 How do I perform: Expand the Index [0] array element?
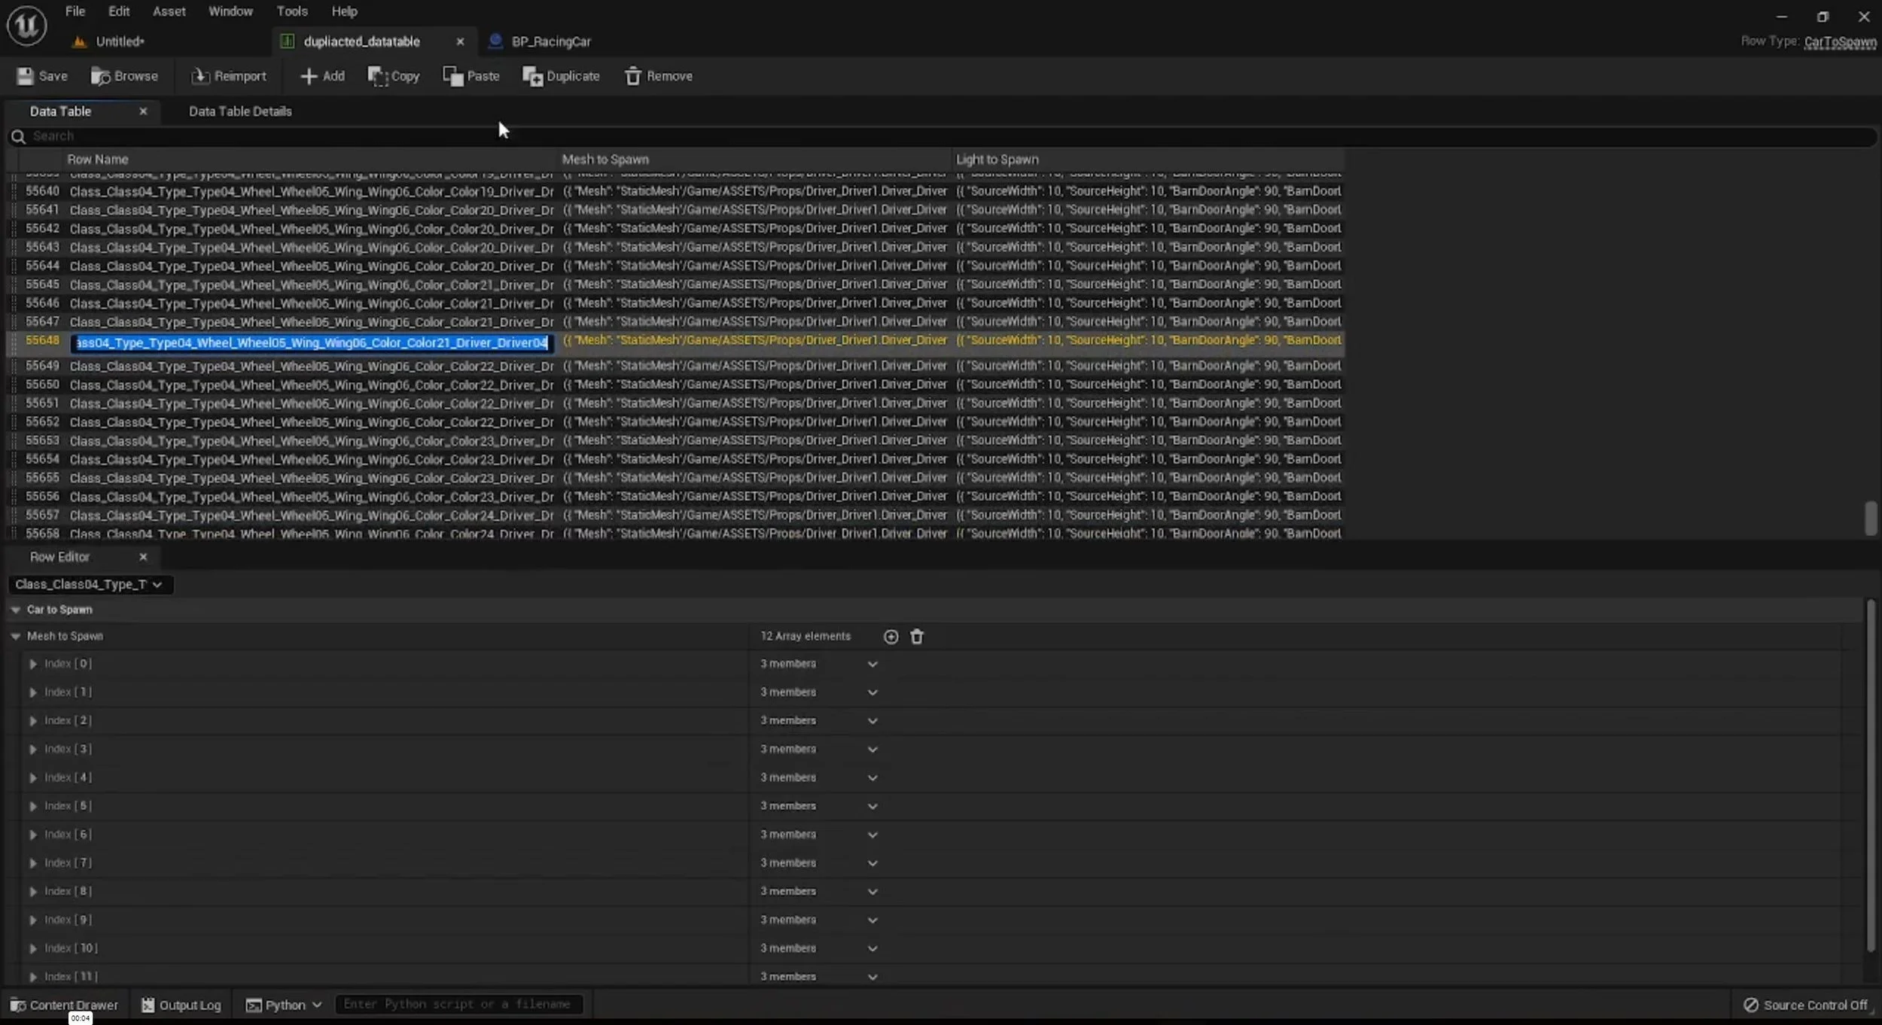click(33, 664)
